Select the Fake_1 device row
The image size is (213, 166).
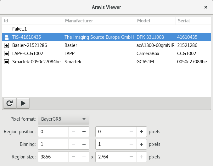pyautogui.click(x=106, y=29)
